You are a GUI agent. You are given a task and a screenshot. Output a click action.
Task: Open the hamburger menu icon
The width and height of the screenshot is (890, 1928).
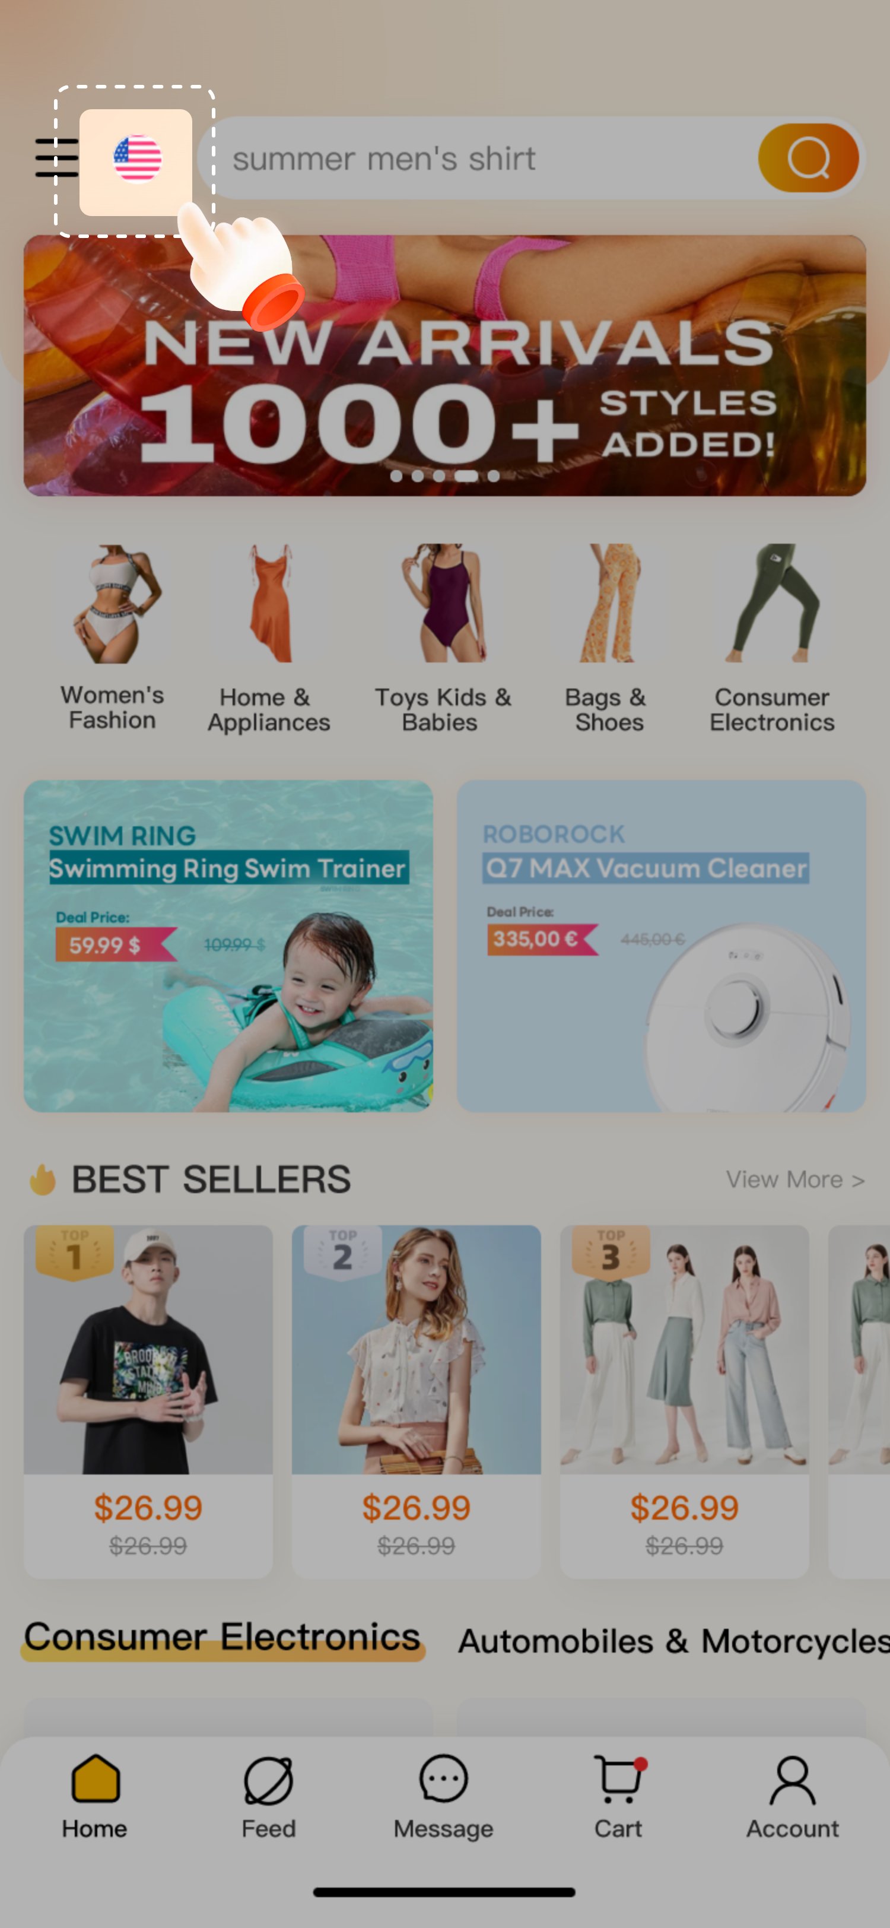(57, 158)
